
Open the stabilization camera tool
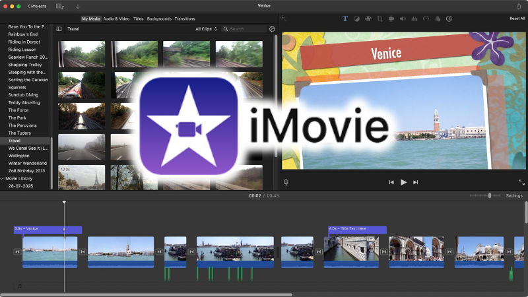pyautogui.click(x=391, y=18)
